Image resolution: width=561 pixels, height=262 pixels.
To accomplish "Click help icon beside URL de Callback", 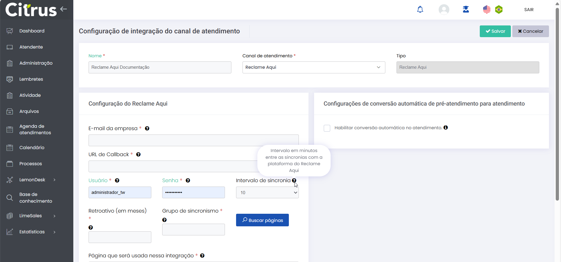I will [x=138, y=154].
